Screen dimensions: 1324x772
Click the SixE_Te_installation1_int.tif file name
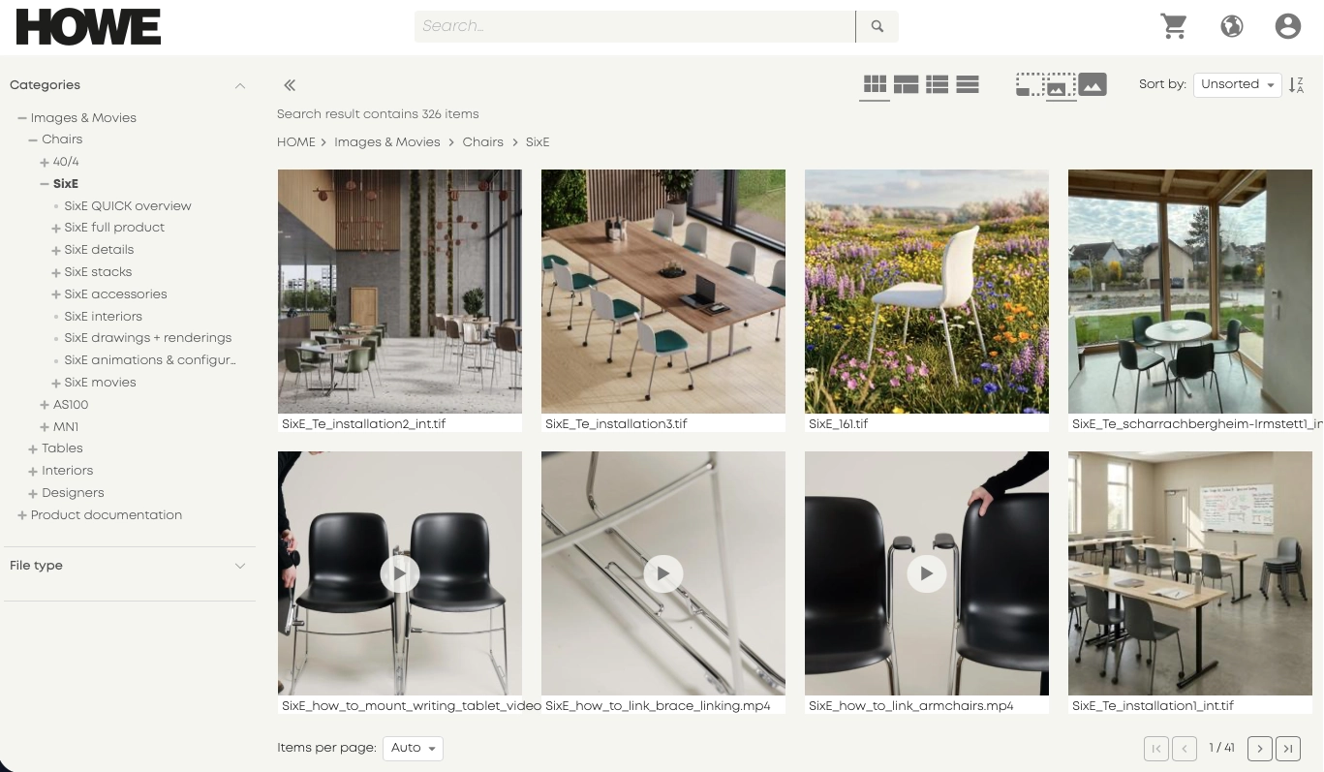click(1153, 706)
